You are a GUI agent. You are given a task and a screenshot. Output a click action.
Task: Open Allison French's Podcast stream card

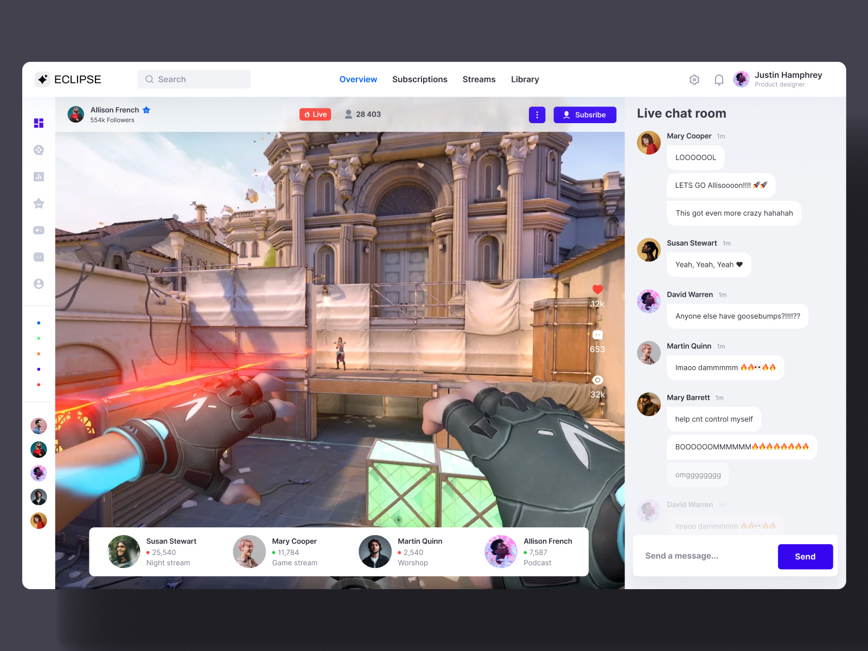(529, 552)
